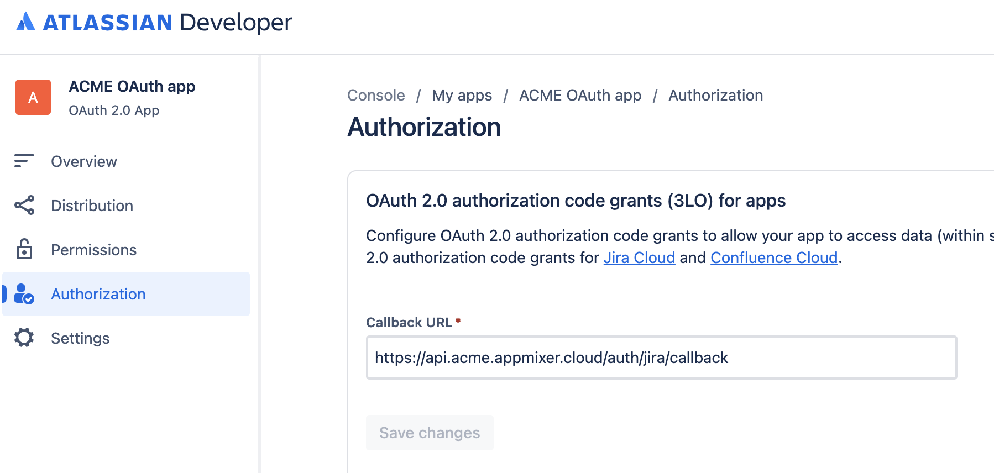994x473 pixels.
Task: Click the Atlassian Developer header title
Action: click(x=168, y=22)
